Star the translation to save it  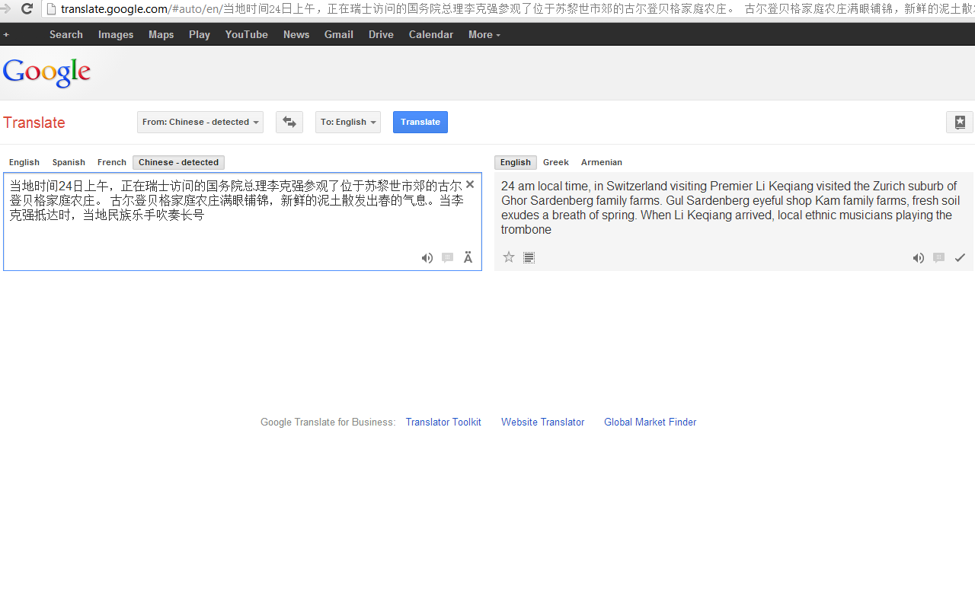click(x=509, y=257)
